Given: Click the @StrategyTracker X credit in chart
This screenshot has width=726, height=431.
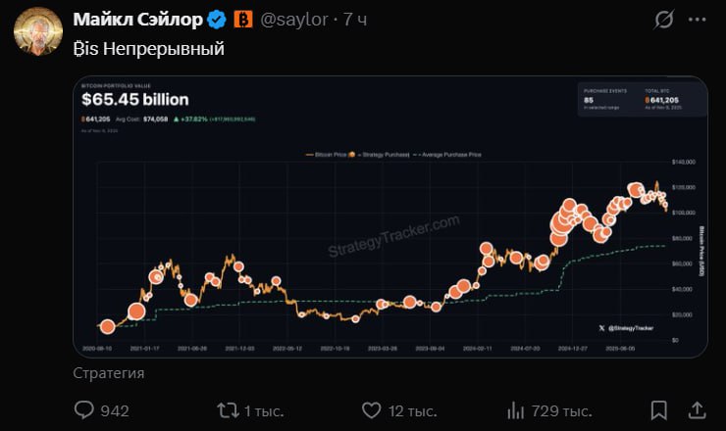Looking at the screenshot, I should (x=626, y=327).
